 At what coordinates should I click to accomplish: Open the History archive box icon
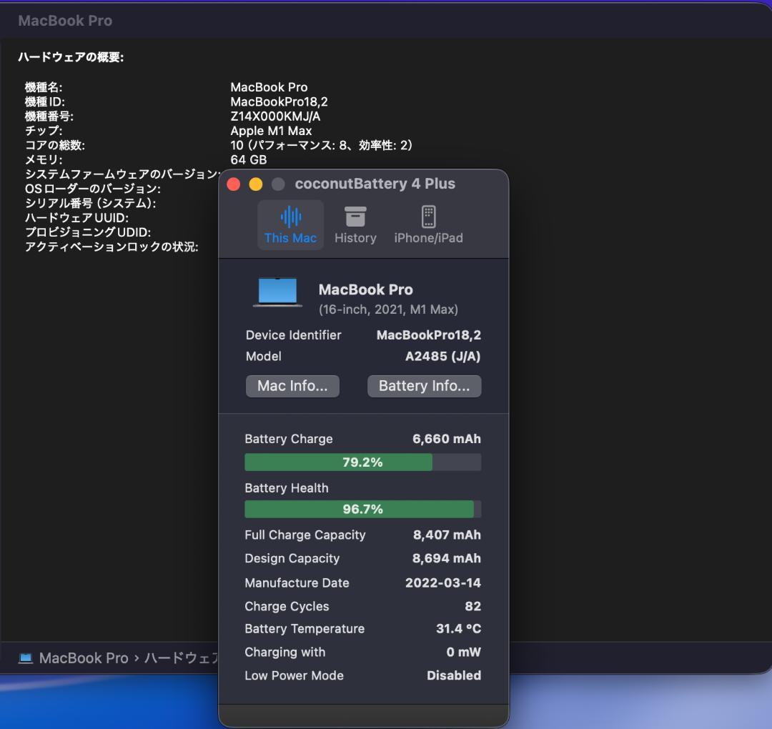(355, 217)
